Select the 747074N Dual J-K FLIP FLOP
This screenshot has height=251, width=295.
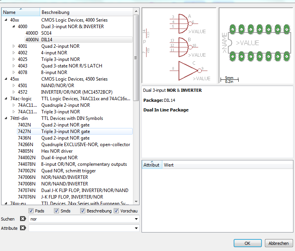pyautogui.click(x=75, y=190)
